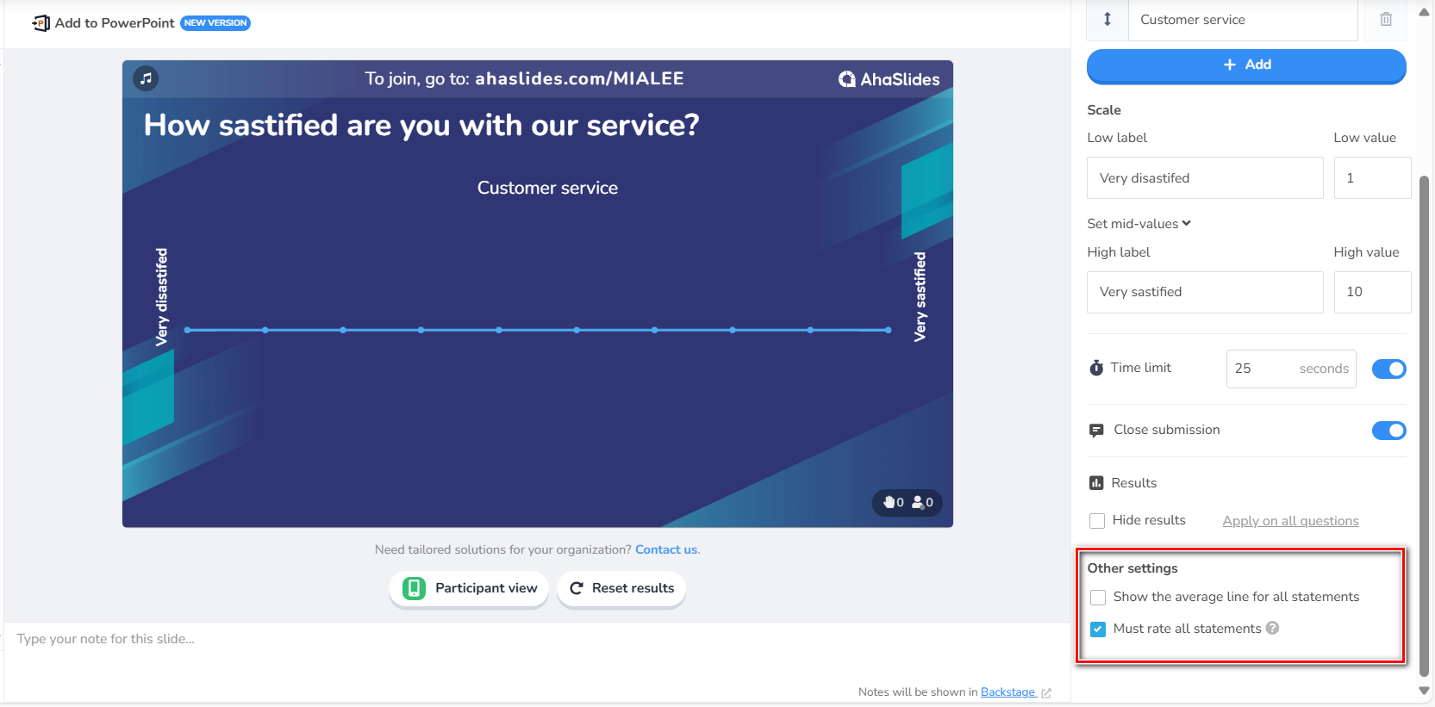Disable the Time limit toggle

1389,369
